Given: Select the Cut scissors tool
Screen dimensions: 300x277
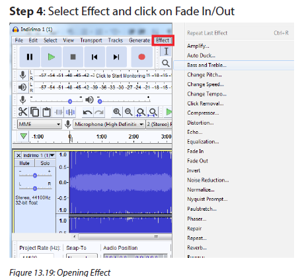Looking at the screenshot, I should pos(23,112).
